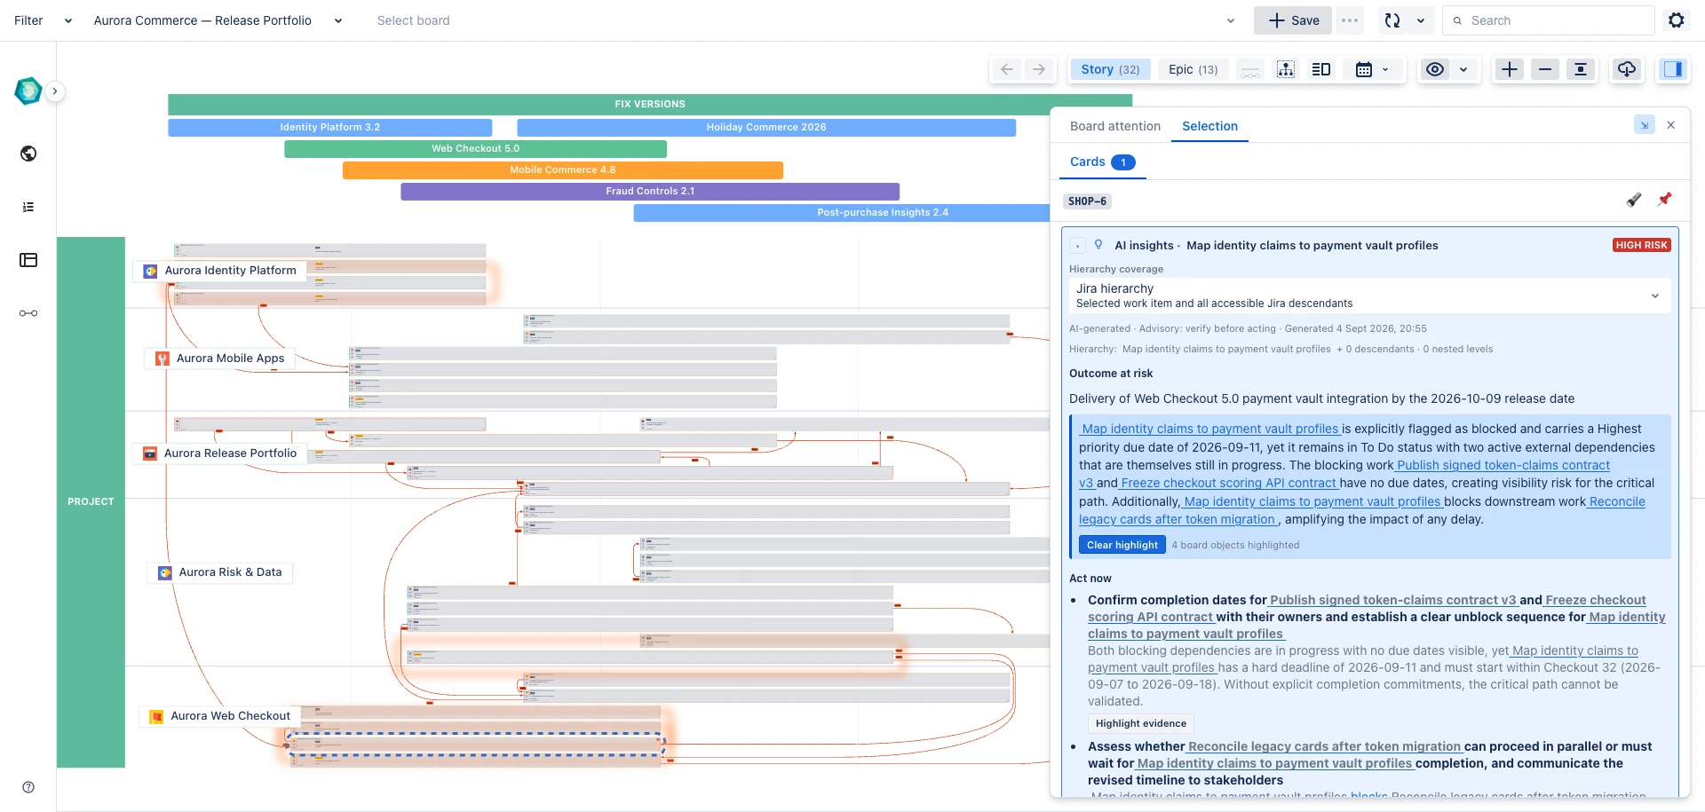Click the Aurora Risk & Data project label

click(x=220, y=572)
